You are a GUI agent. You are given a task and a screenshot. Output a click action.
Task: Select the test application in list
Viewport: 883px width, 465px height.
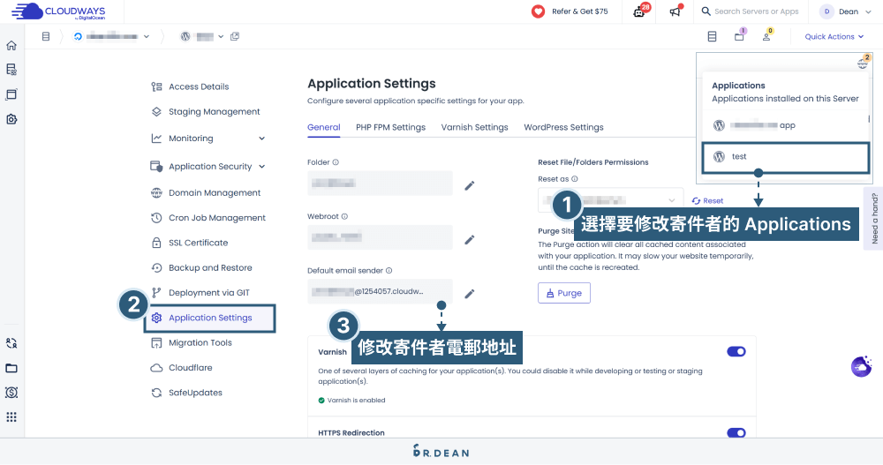(x=786, y=157)
